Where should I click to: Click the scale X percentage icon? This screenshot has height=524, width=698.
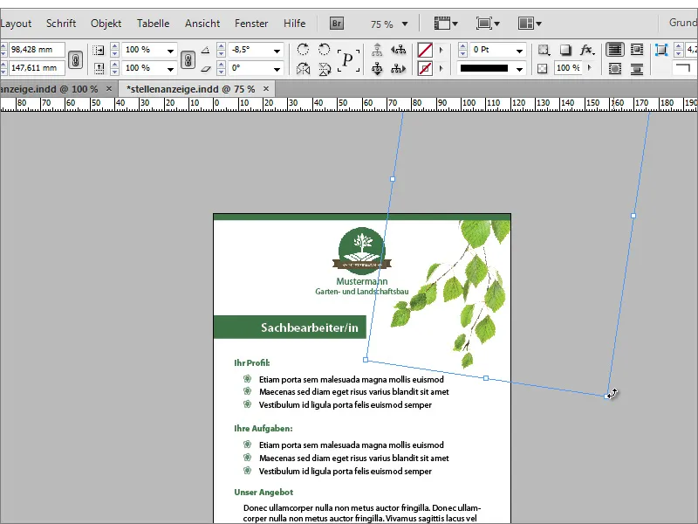99,50
